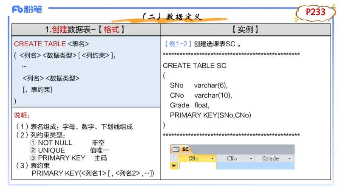Open the CNo column dropdown arrow
340x191 pixels.
[251, 159]
